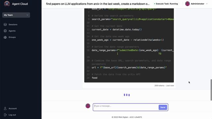The width and height of the screenshot is (212, 119).
Task: Click the 'one_week_ago = current_date' code line
Action: [128, 40]
